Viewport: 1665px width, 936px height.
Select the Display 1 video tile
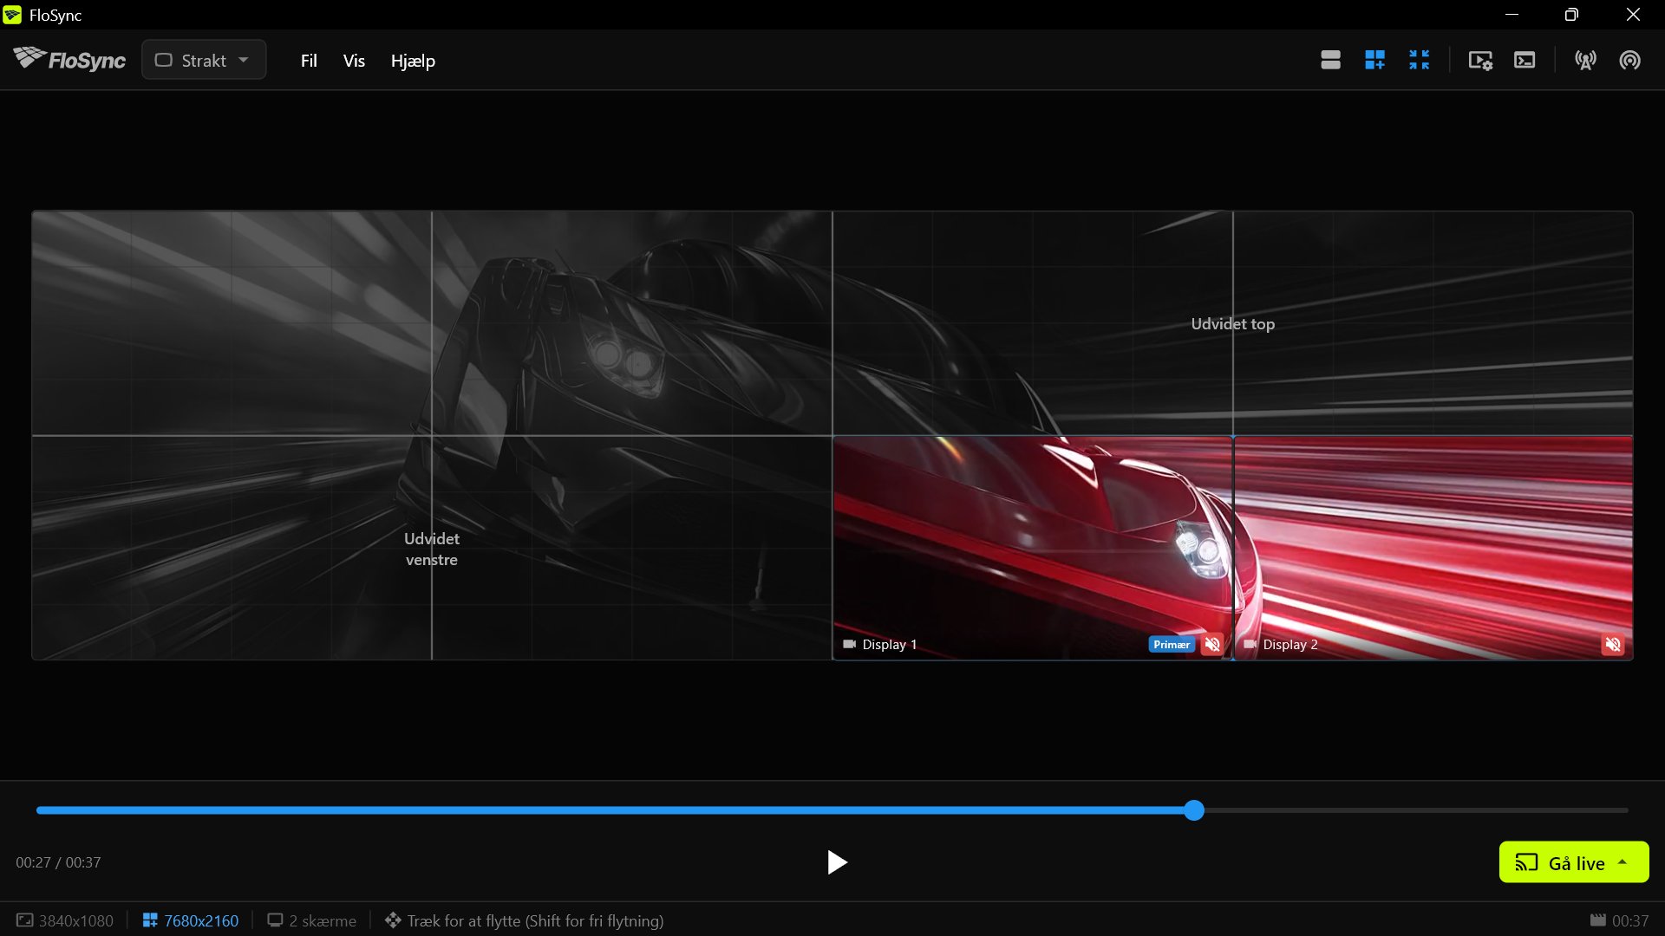coord(1032,548)
